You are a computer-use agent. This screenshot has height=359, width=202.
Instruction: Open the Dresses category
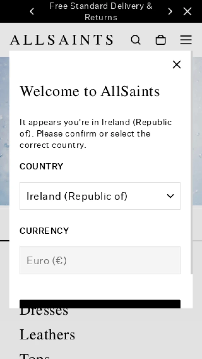click(44, 312)
